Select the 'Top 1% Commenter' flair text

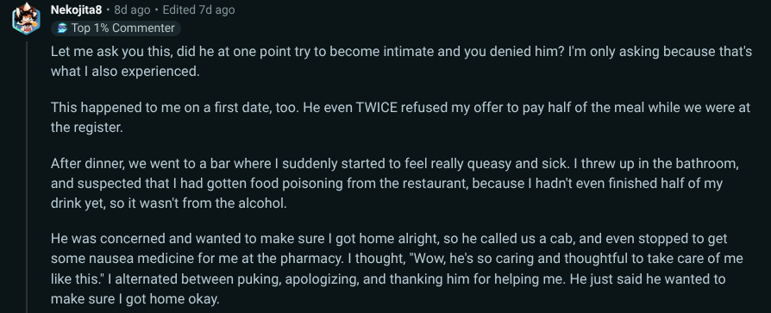pos(123,28)
